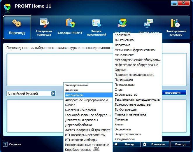Screen dimensions: 193x152
Task: Open Словари PROMT books icon
Action: pyautogui.click(x=70, y=23)
